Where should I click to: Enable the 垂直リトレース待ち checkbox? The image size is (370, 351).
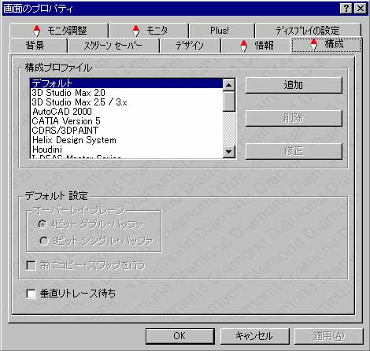[x=31, y=294]
